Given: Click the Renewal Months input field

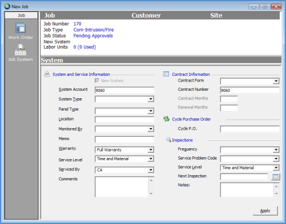Looking at the screenshot, I should click(229, 108).
